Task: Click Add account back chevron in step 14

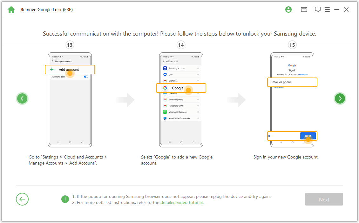Action: click(164, 61)
